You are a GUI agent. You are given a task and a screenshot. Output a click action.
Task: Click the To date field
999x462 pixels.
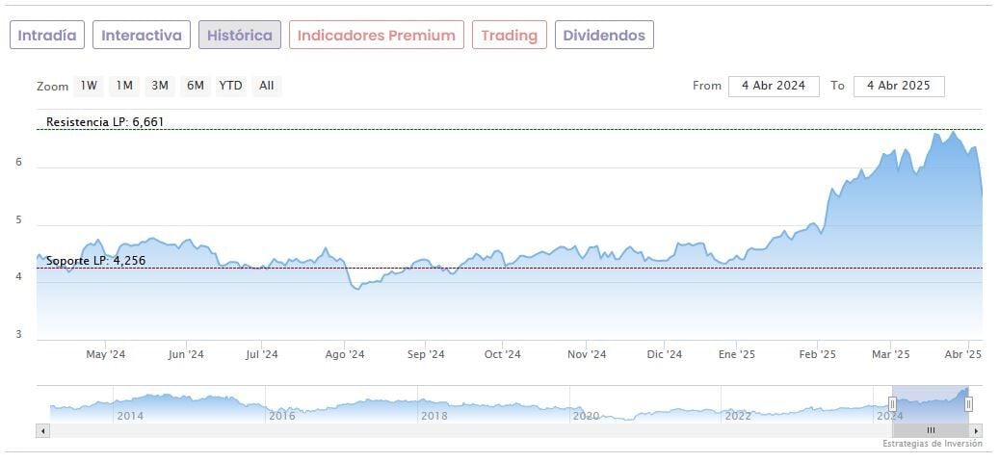click(899, 86)
